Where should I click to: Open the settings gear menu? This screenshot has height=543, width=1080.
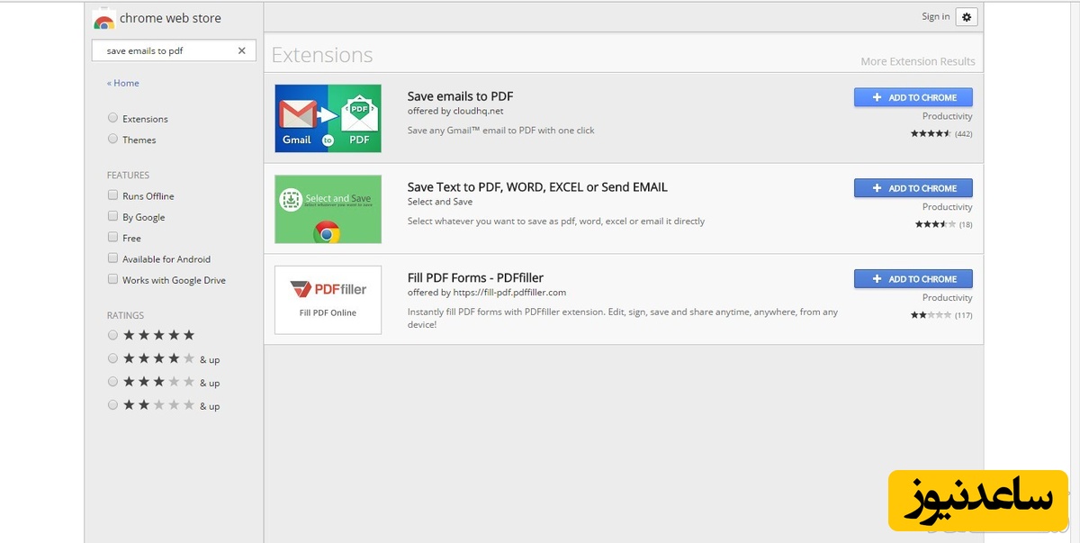tap(967, 17)
